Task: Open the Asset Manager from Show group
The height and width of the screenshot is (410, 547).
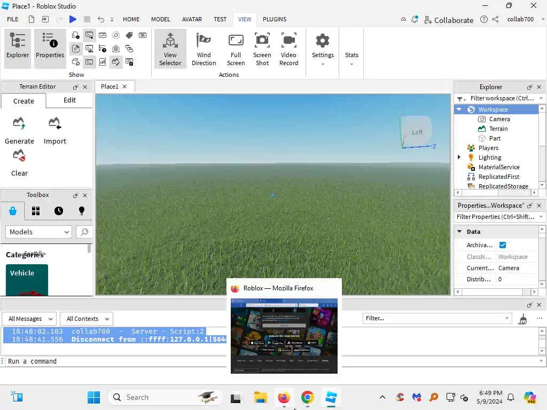Action: pyautogui.click(x=76, y=35)
